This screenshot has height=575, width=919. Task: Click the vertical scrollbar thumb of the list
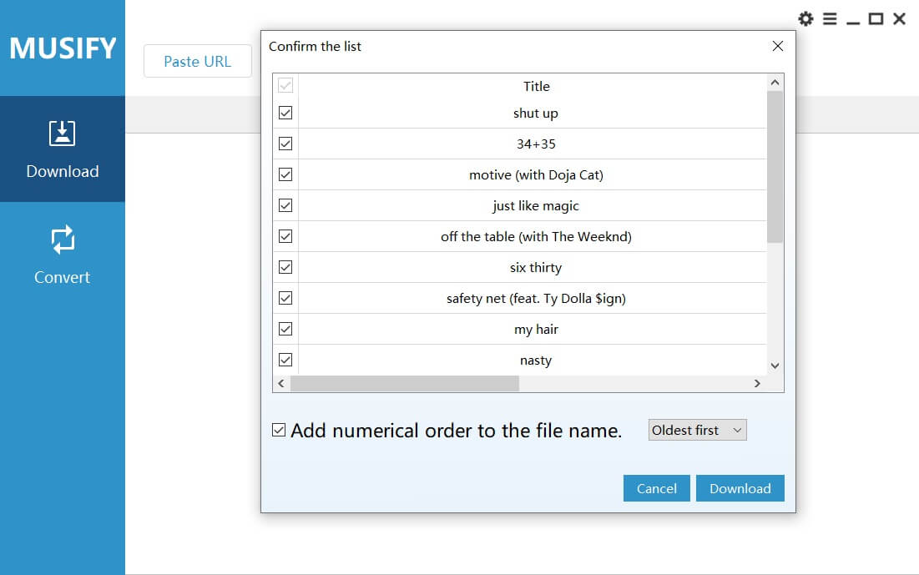(775, 167)
